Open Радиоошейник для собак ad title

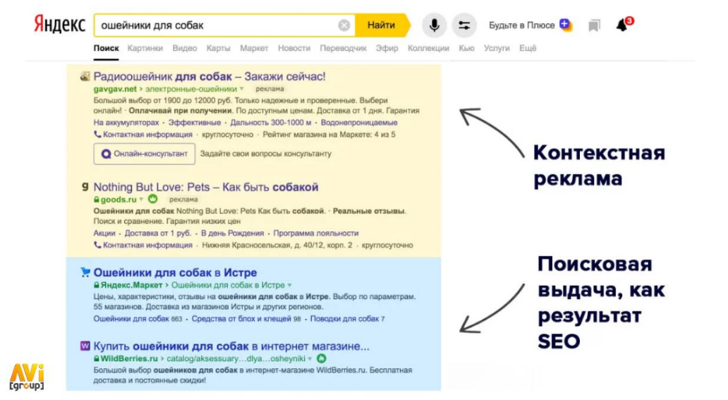click(x=210, y=76)
